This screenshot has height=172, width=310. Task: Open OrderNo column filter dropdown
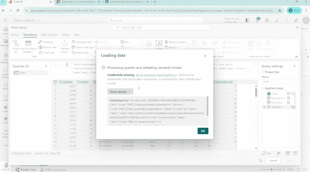pyautogui.click(x=74, y=82)
